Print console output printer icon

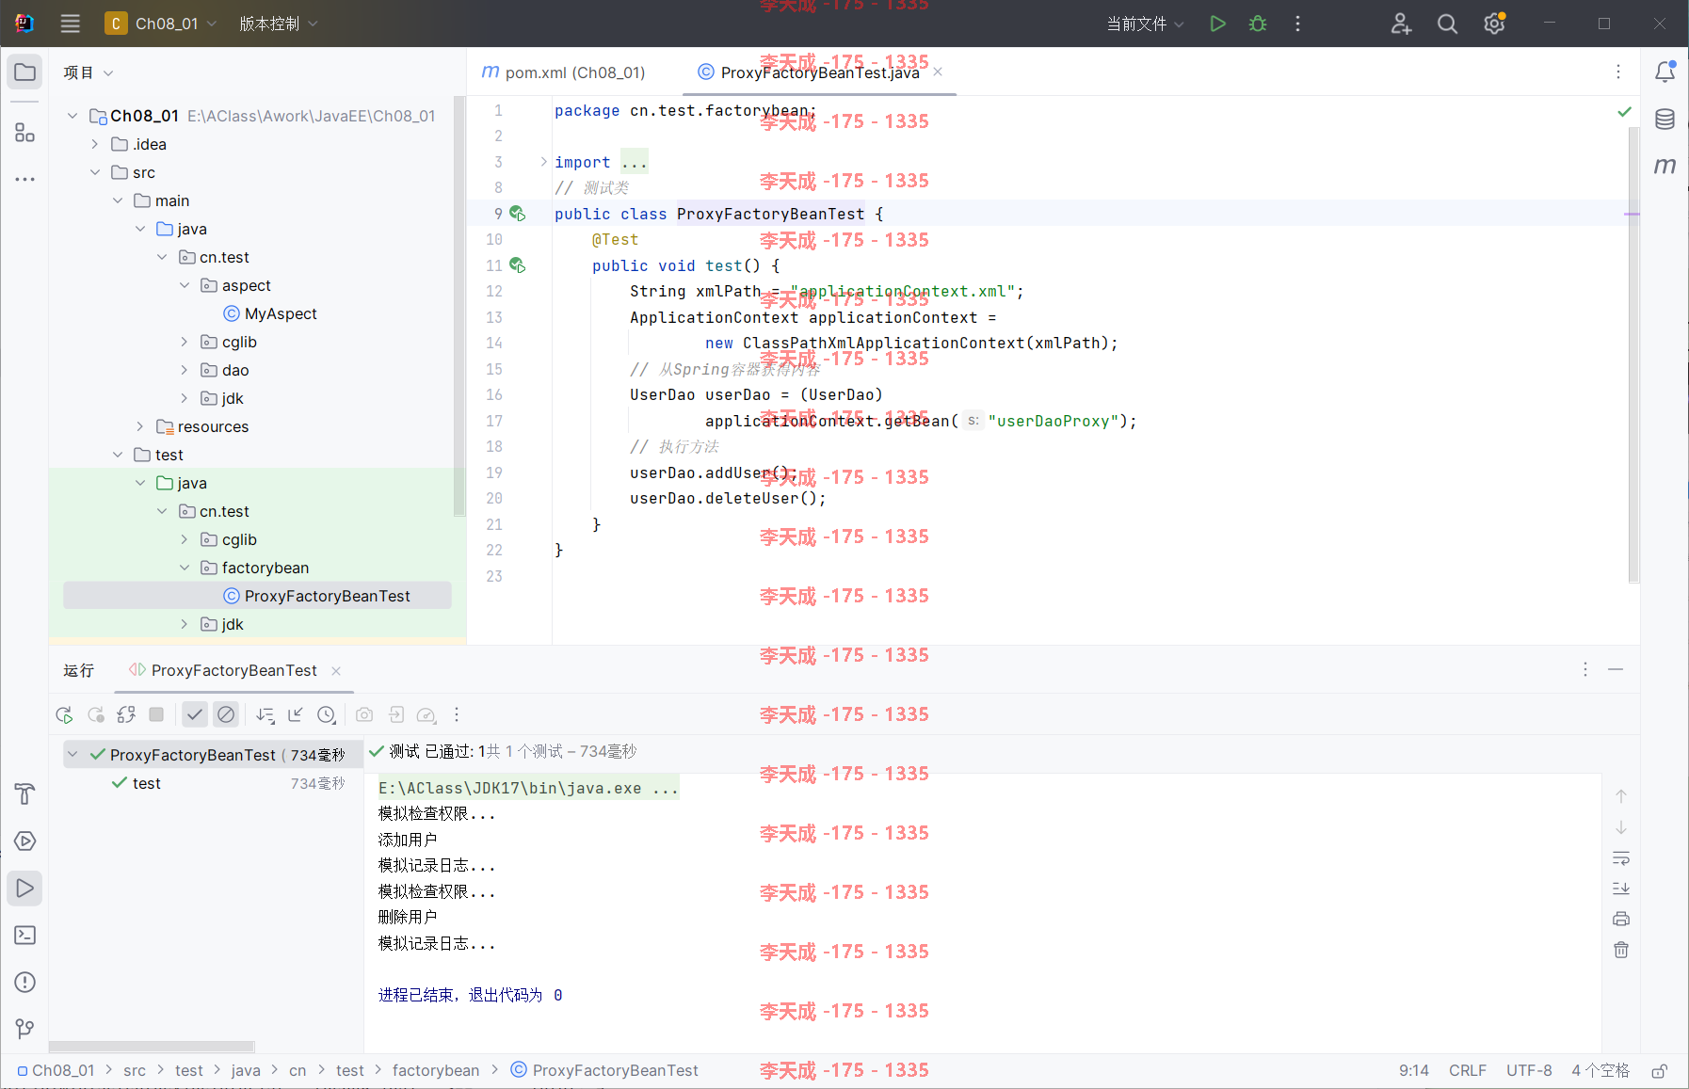1621,919
